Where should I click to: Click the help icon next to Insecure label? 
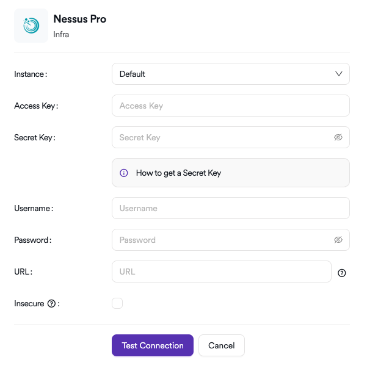pos(51,303)
